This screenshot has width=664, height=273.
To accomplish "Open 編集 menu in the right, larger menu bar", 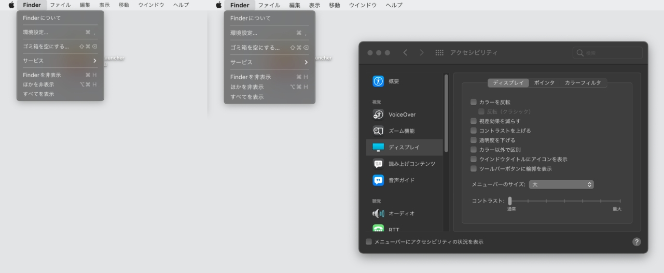I will (x=295, y=5).
